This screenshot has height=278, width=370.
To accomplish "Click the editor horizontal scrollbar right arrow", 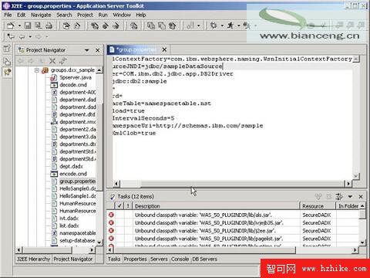I will [348, 184].
